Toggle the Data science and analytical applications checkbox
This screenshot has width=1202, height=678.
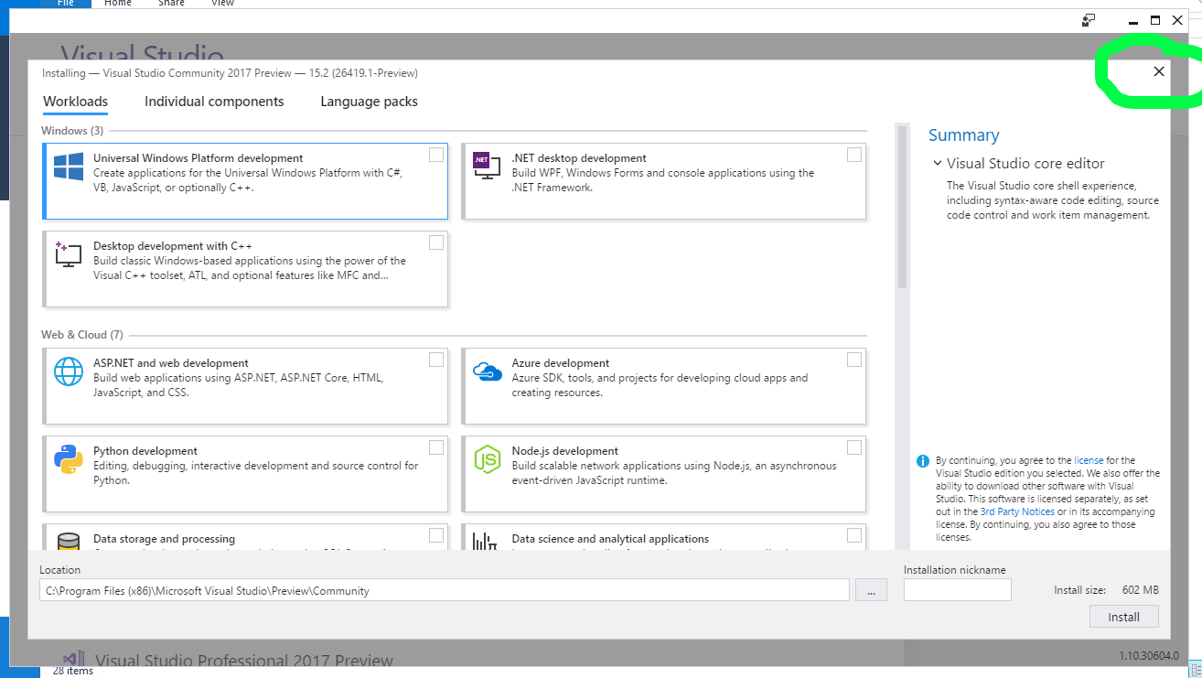click(854, 535)
